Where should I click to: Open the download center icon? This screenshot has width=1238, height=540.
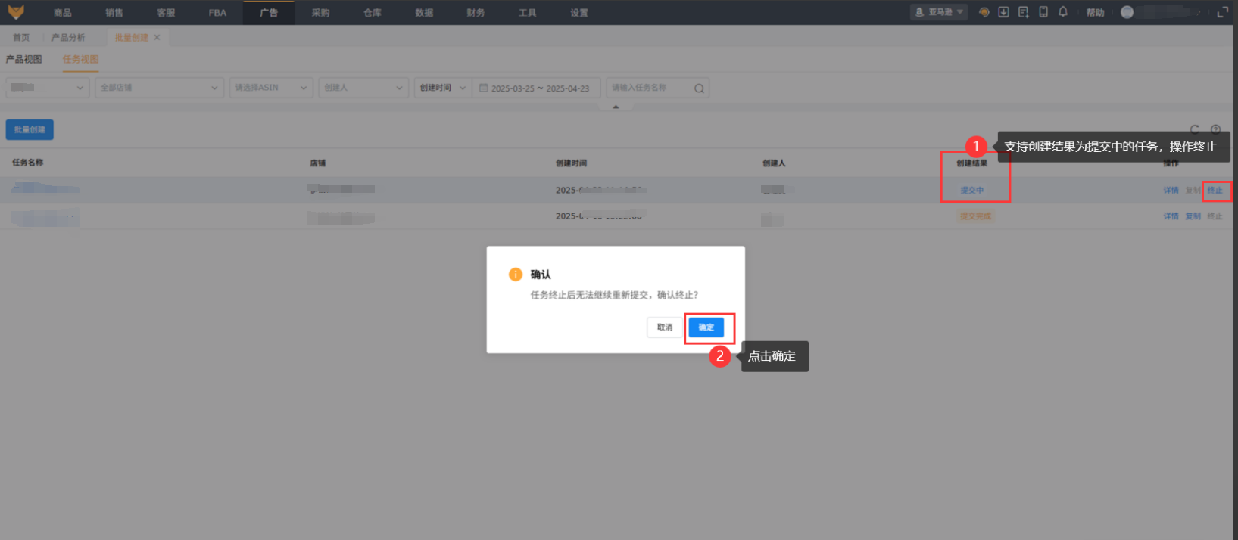coord(1003,12)
